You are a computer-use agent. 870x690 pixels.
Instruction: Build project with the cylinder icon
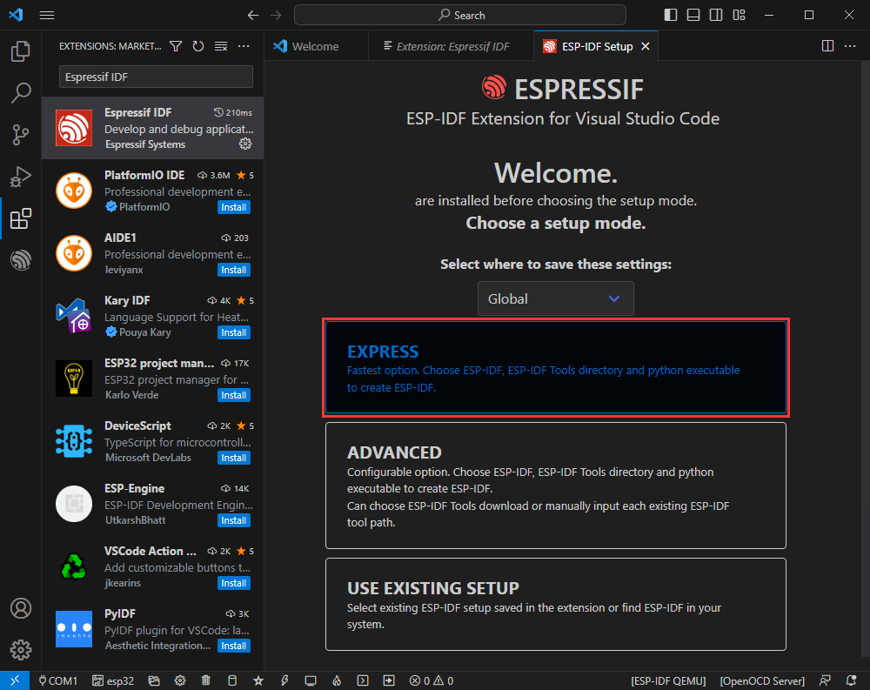pyautogui.click(x=232, y=680)
